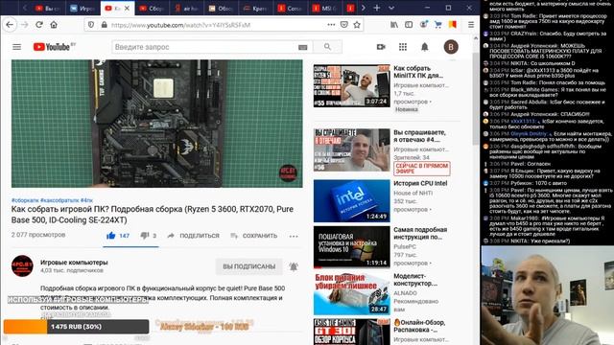Switch to the Игро... VK tab
The image size is (614, 345).
tap(83, 9)
